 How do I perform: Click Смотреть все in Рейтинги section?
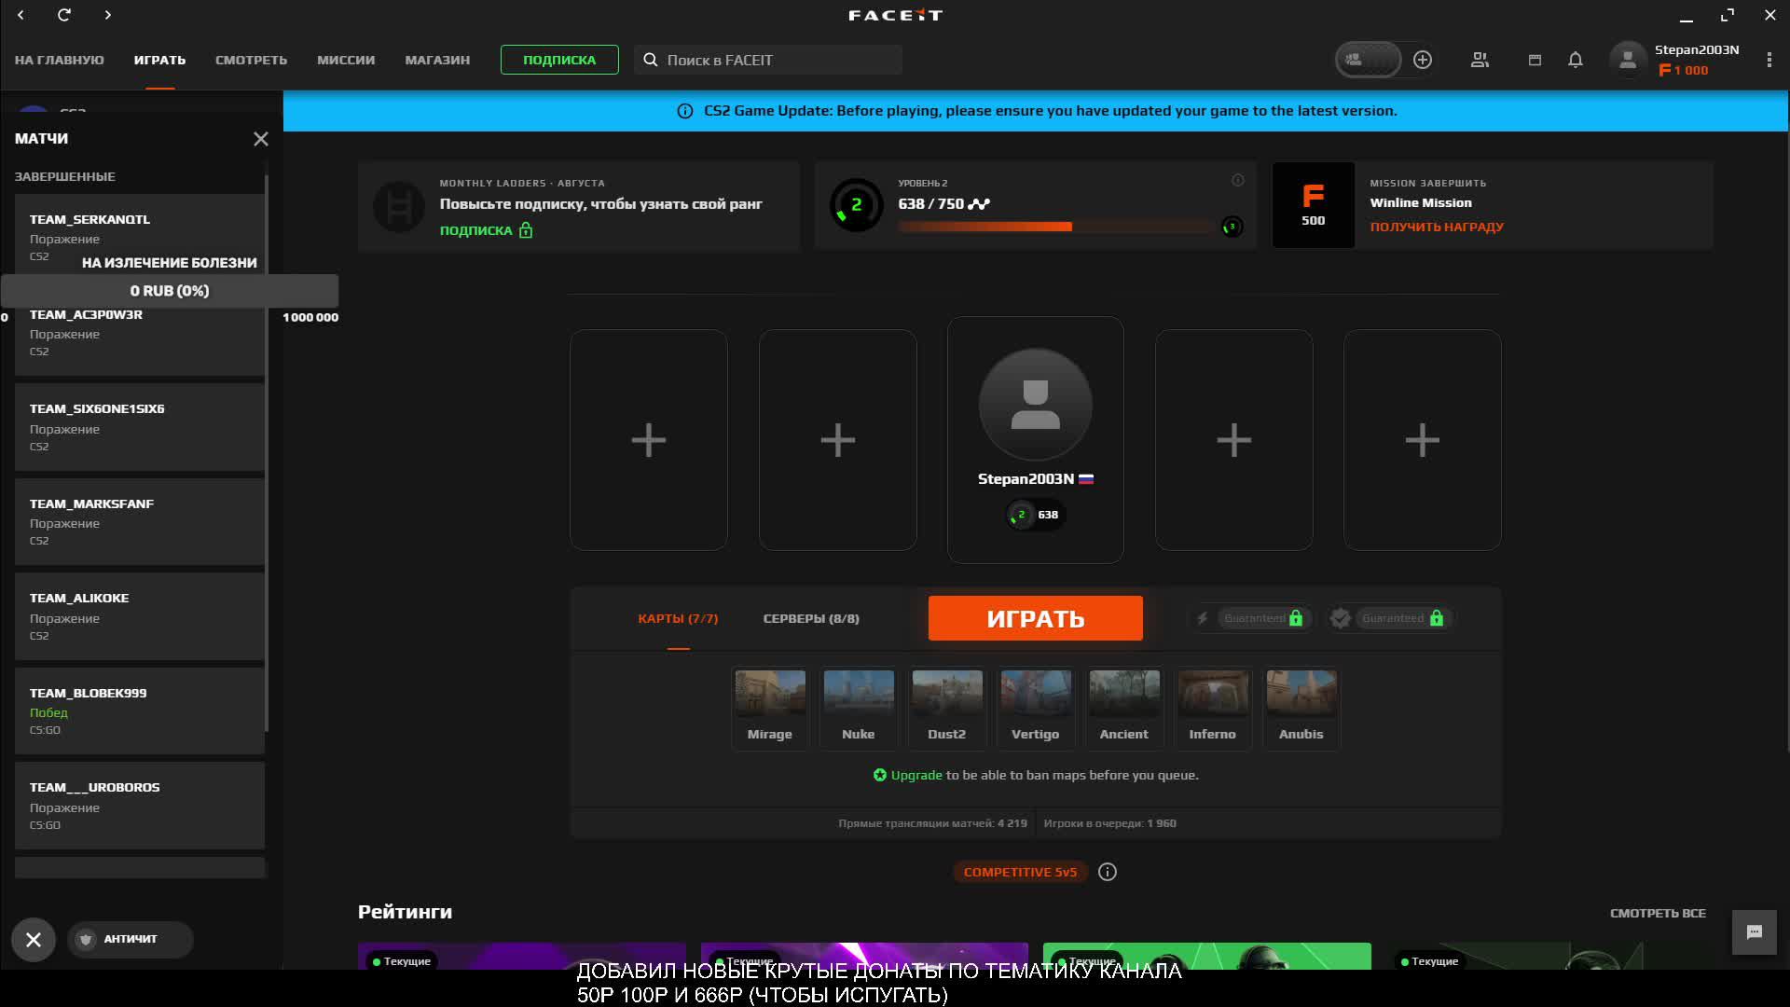coord(1658,913)
